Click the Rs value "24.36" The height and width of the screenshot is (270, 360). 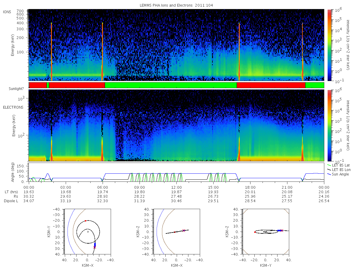tap(324, 196)
